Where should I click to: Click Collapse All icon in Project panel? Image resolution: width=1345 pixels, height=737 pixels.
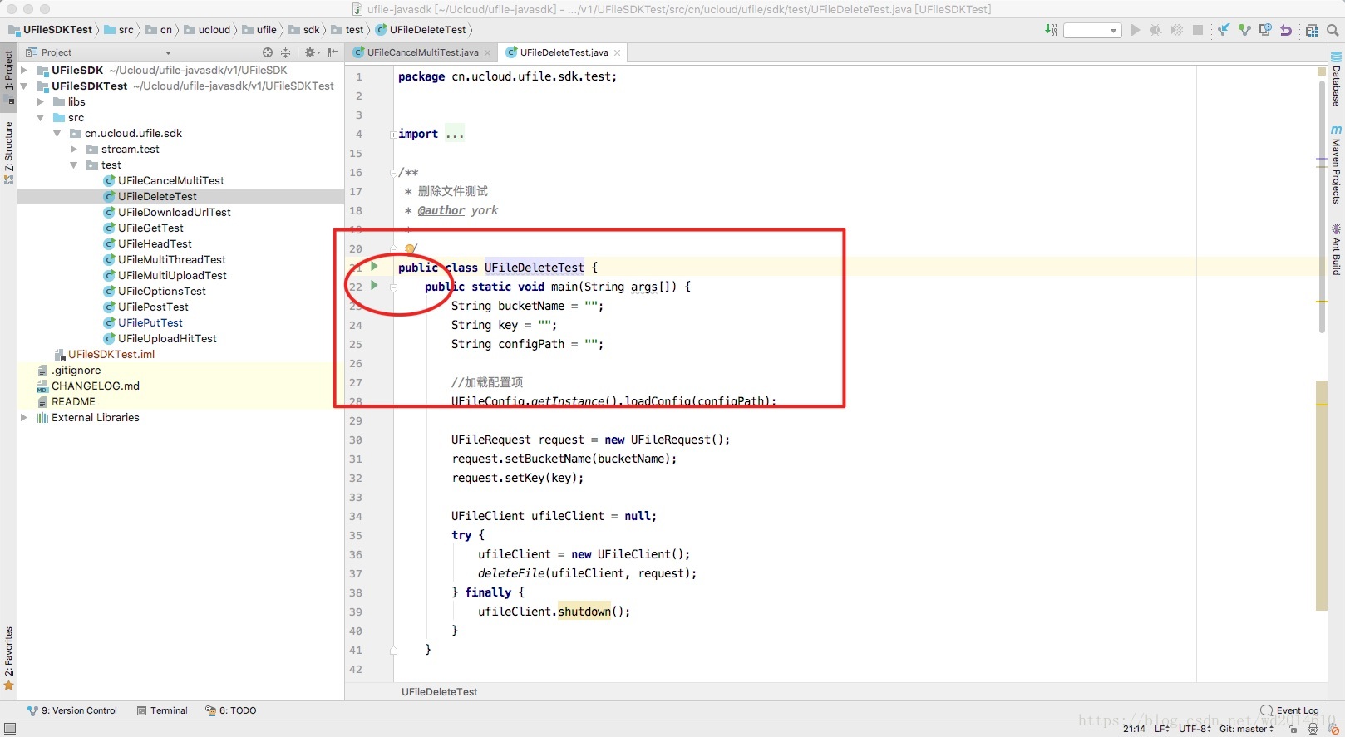285,52
